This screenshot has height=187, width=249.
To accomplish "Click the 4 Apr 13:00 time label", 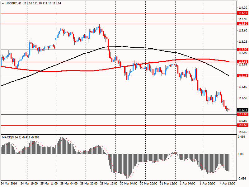I will pos(228,184).
